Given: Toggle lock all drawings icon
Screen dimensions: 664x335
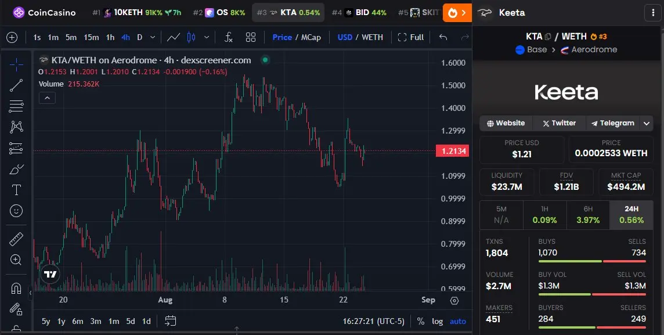Looking at the screenshot, I should coord(16,309).
